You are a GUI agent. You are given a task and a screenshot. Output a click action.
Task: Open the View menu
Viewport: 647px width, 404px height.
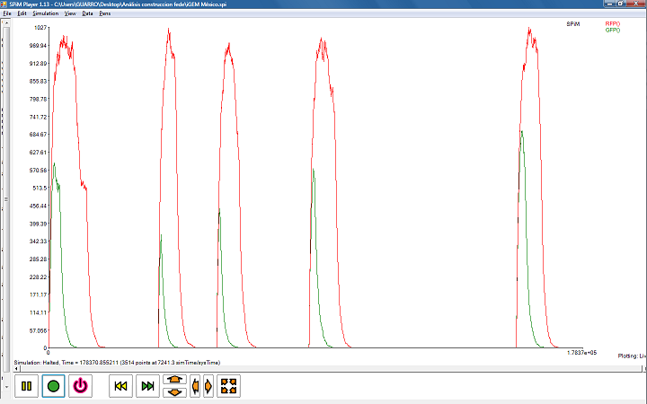[x=70, y=14]
